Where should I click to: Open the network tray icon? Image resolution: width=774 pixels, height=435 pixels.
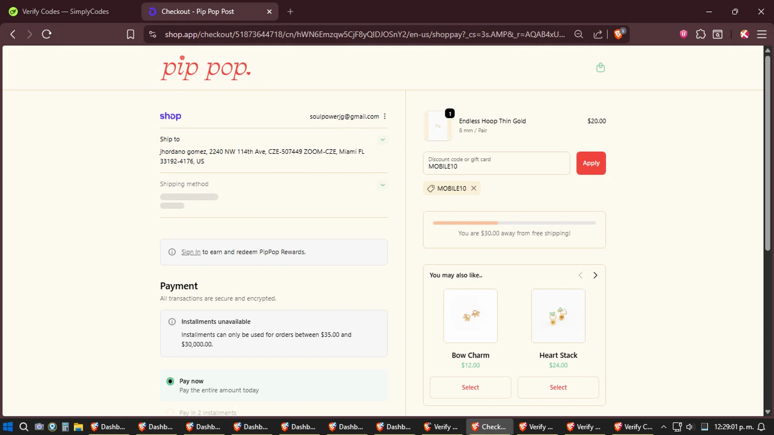(x=677, y=427)
